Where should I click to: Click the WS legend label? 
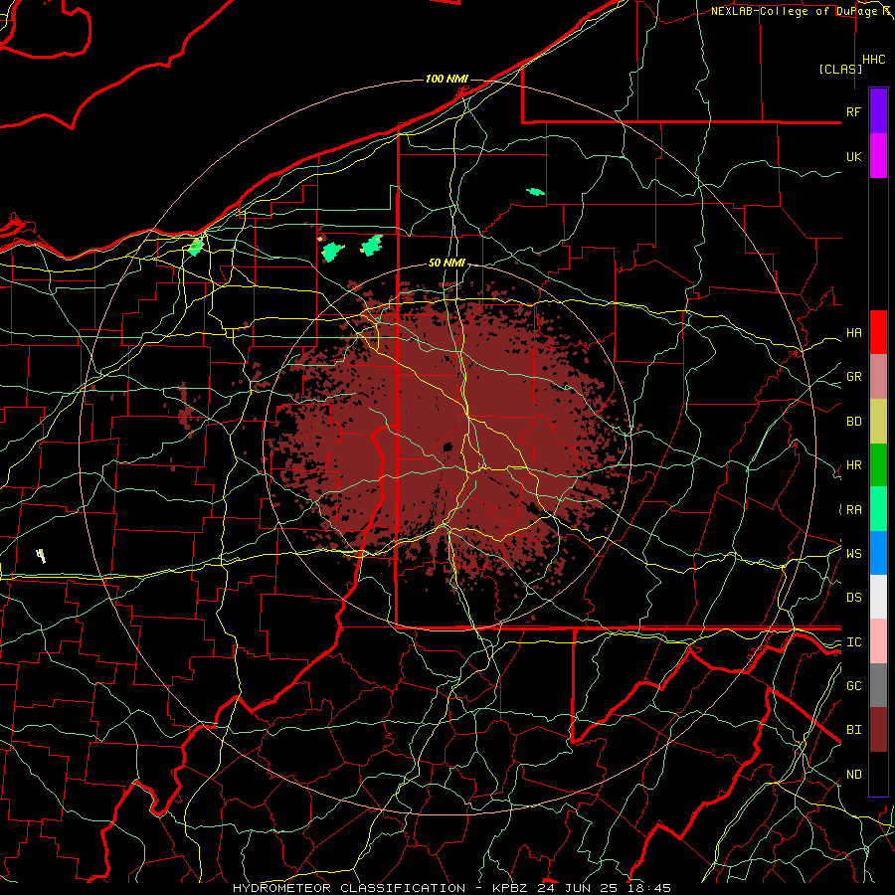[x=853, y=553]
